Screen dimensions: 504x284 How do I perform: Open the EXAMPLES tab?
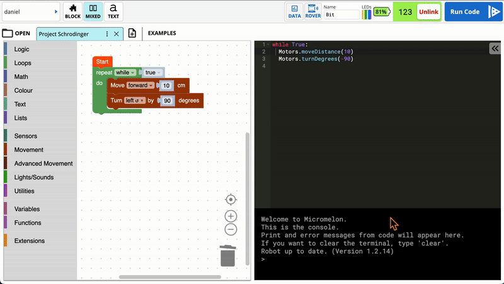pos(162,33)
